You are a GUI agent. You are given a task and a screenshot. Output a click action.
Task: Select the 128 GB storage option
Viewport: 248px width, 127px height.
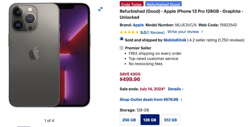(x=150, y=120)
